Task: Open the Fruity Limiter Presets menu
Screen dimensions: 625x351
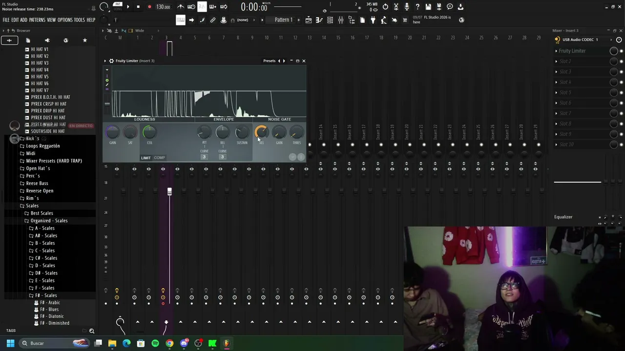Action: (270, 61)
